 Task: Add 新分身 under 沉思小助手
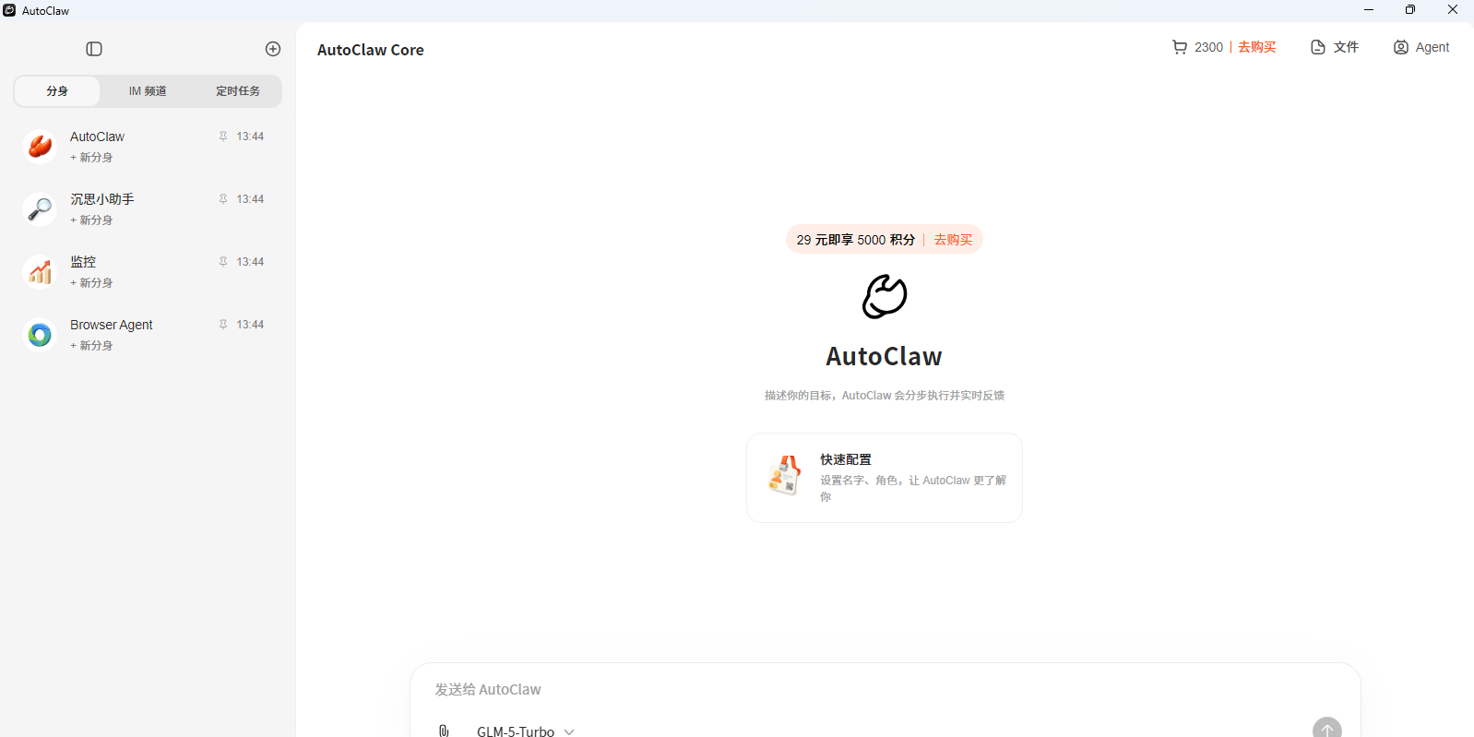[x=91, y=220]
